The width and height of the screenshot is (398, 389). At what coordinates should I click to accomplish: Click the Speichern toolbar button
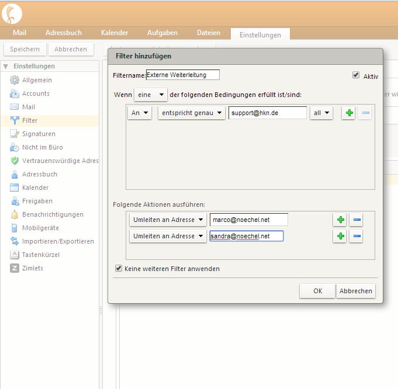click(x=25, y=49)
